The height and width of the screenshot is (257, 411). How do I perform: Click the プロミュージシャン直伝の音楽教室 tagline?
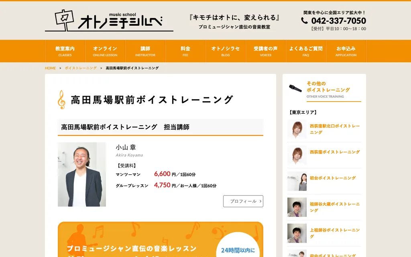(x=234, y=27)
